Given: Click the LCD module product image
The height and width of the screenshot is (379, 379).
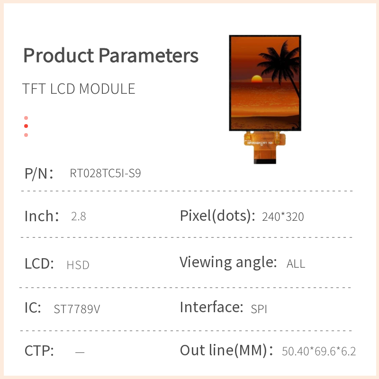Looking at the screenshot, I should pyautogui.click(x=265, y=83).
